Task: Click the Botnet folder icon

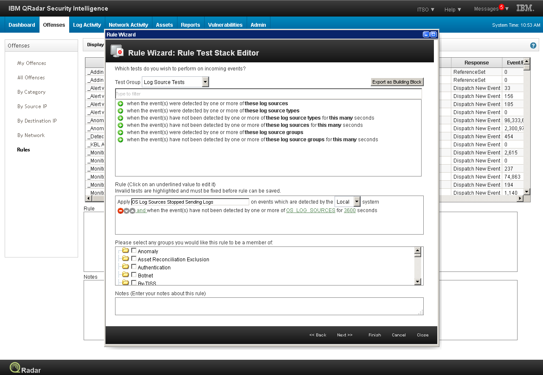Action: tap(125, 275)
